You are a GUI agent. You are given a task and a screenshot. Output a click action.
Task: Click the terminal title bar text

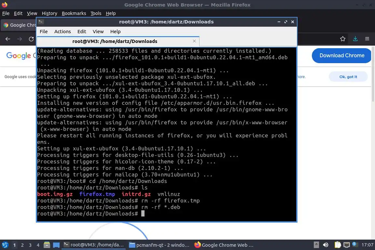(x=166, y=22)
